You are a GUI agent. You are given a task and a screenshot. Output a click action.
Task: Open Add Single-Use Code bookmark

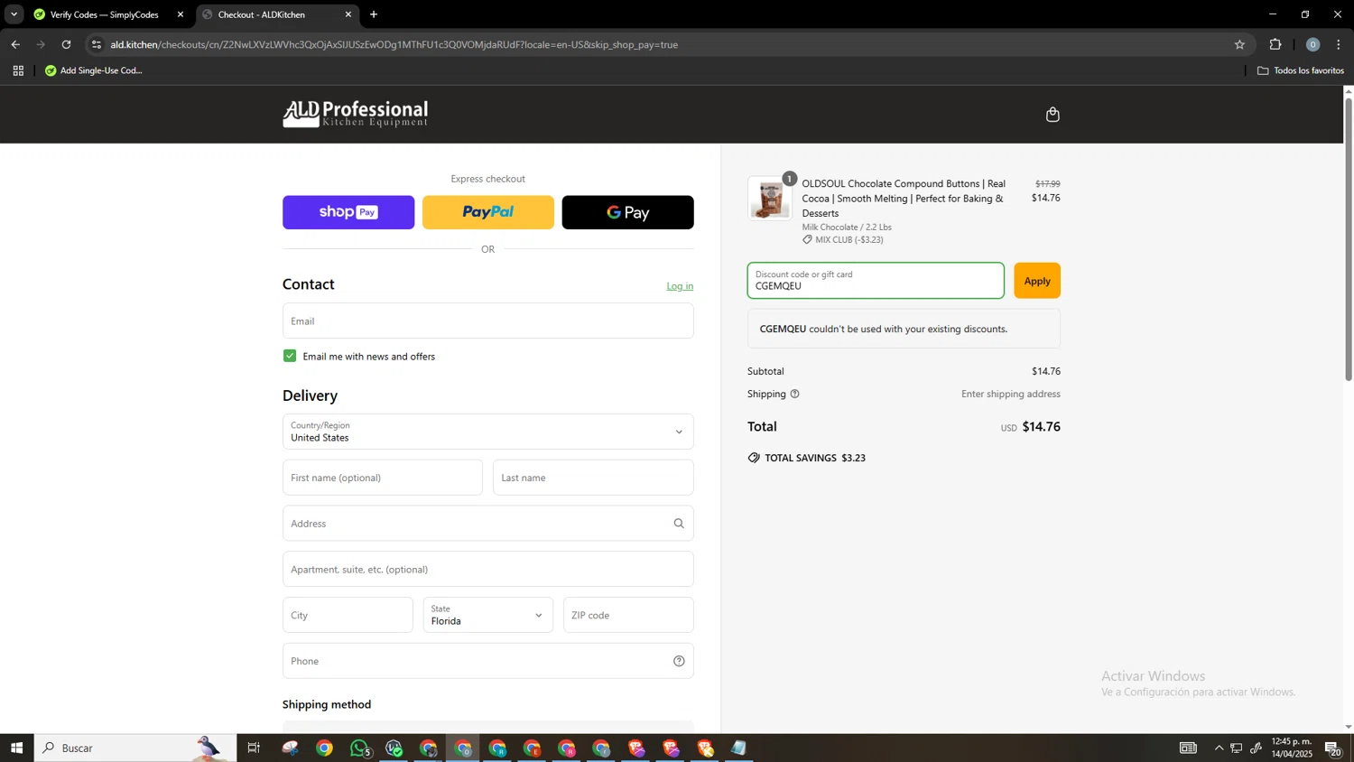(94, 70)
